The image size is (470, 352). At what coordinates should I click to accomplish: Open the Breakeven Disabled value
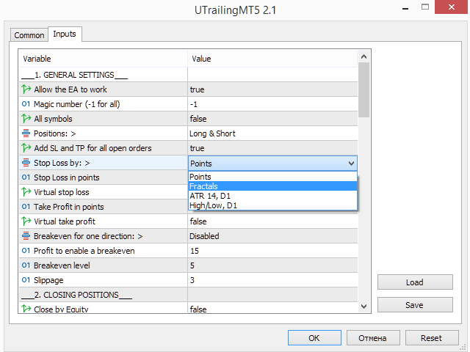[x=272, y=236]
